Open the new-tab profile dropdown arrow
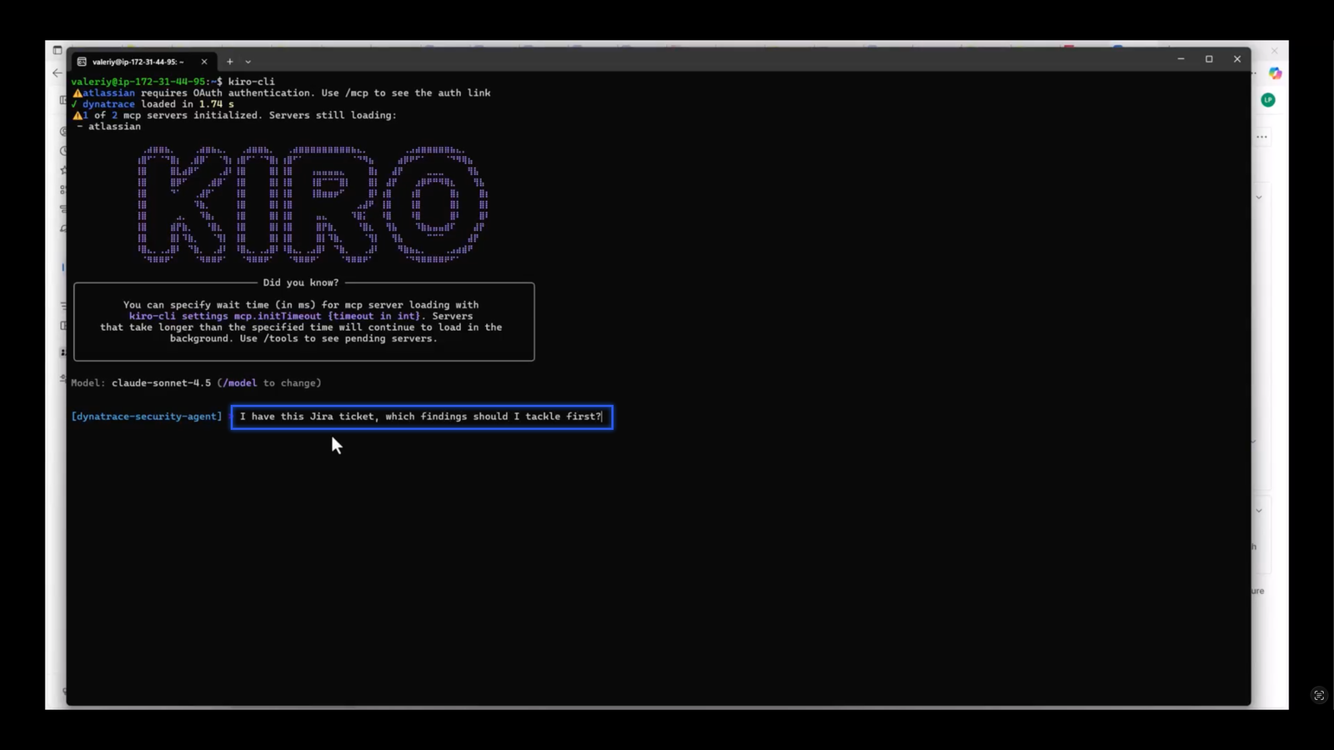This screenshot has height=750, width=1334. [248, 62]
